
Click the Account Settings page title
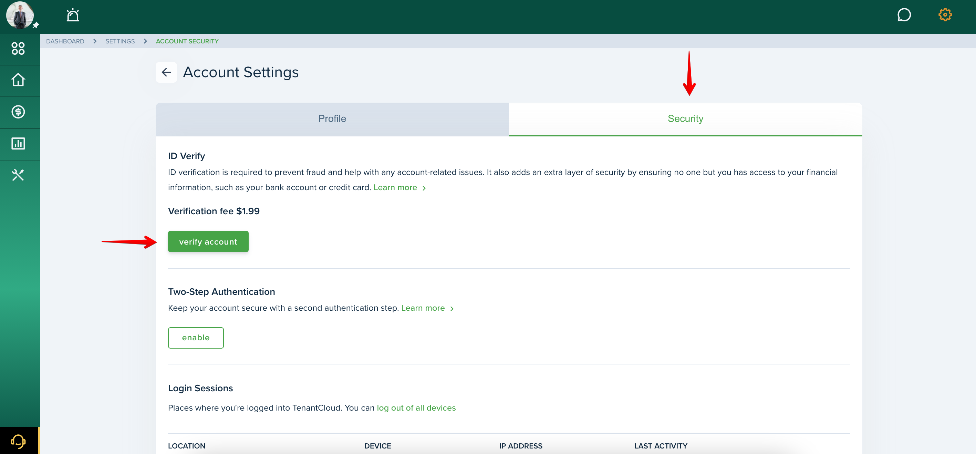[x=241, y=72]
